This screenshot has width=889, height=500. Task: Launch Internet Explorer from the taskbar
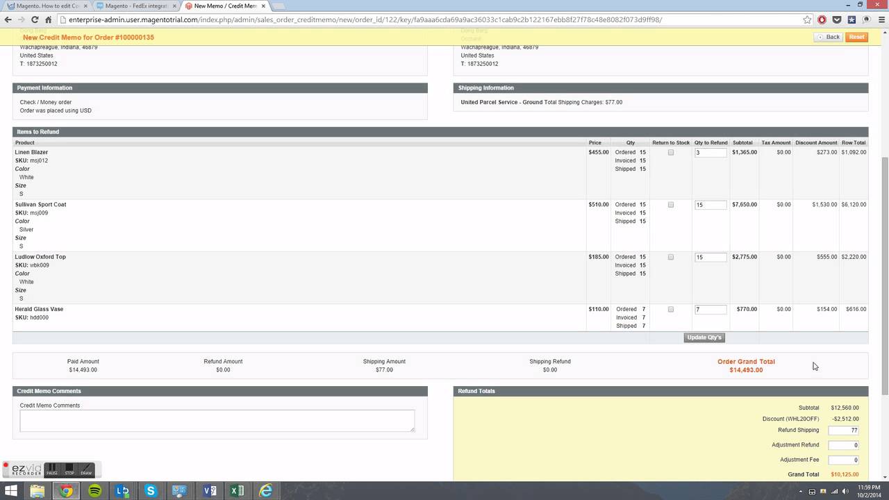coord(265,491)
